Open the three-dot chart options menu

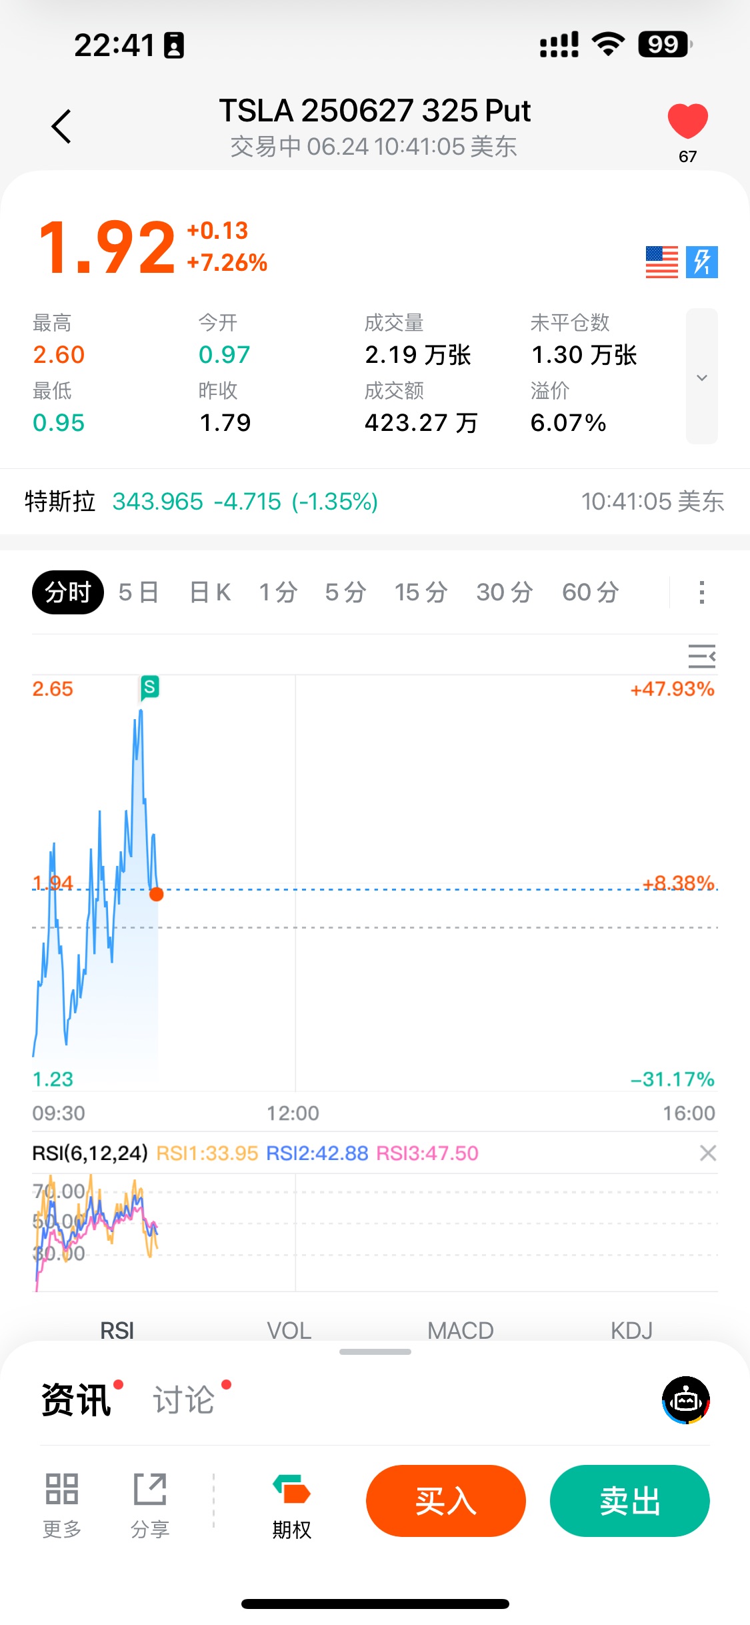pyautogui.click(x=701, y=592)
